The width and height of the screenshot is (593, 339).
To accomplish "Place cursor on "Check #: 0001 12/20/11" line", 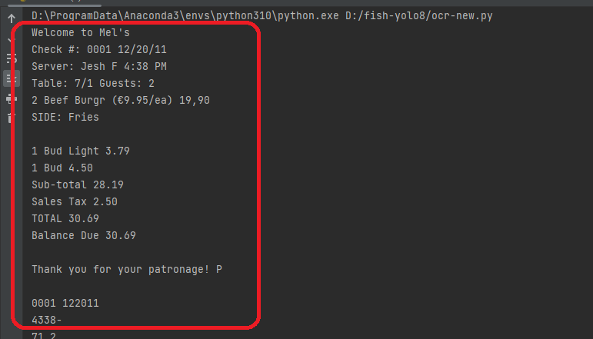I will coord(99,49).
